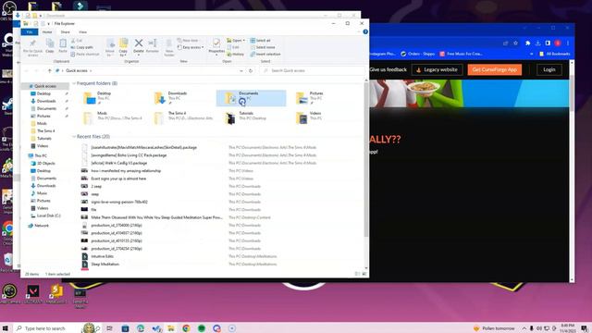Select This PC in navigation pane

(41, 155)
